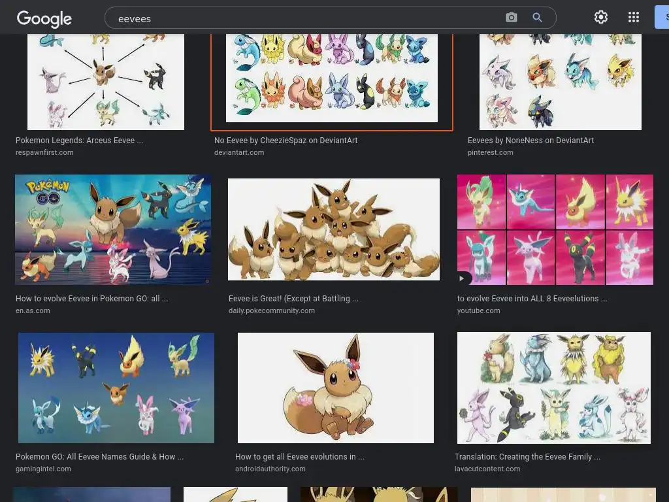The height and width of the screenshot is (502, 669).
Task: Click the Google logo
Action: [x=44, y=18]
